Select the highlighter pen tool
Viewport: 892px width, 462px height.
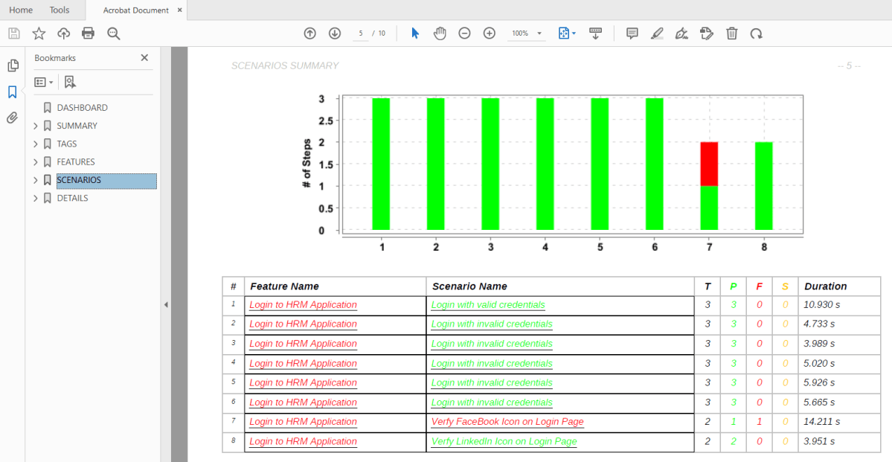coord(657,33)
